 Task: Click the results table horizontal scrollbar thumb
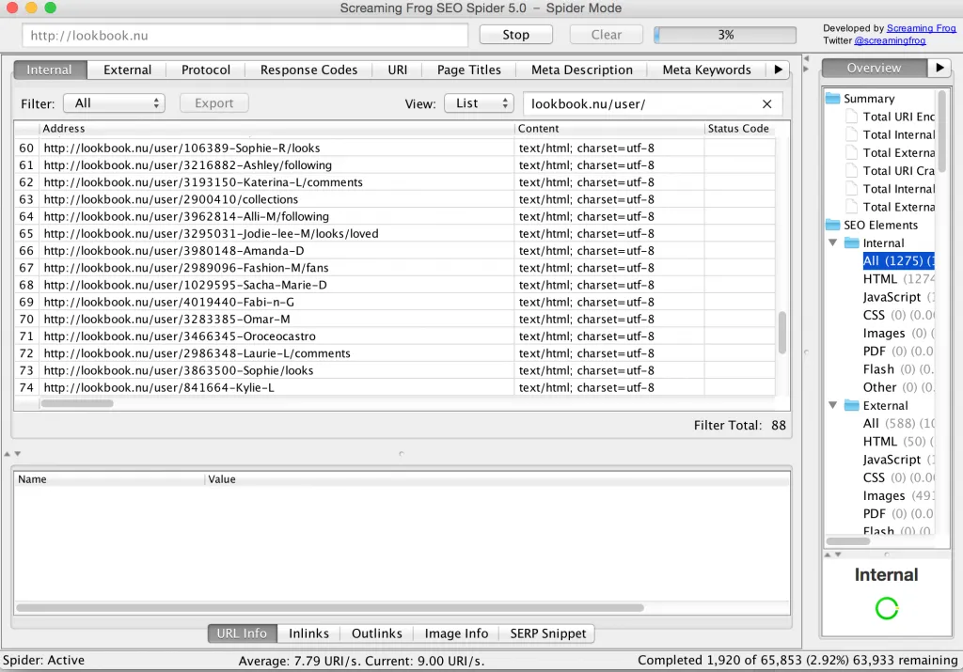(77, 403)
